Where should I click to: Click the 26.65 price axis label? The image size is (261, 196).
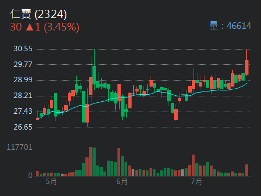(x=23, y=127)
